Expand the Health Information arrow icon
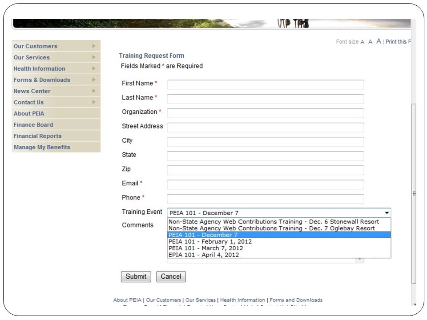Viewport: 427px width, 320px height. click(94, 68)
